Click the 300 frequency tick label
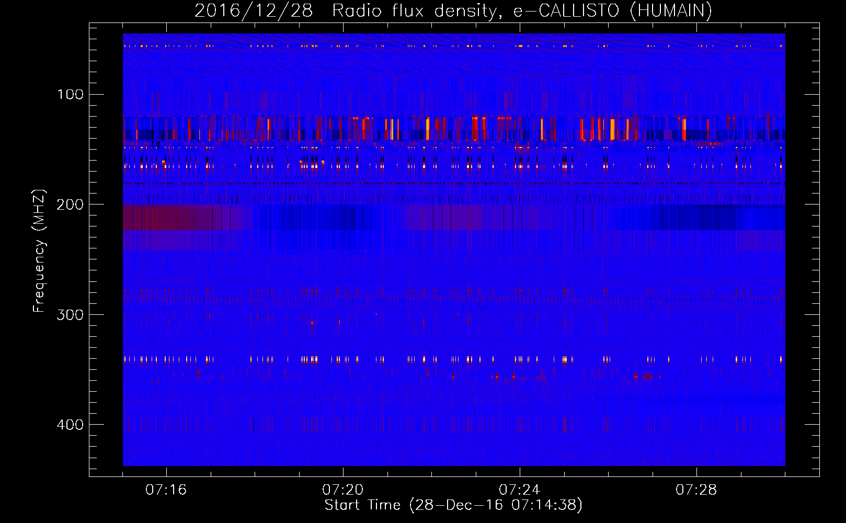The image size is (846, 523). point(71,315)
